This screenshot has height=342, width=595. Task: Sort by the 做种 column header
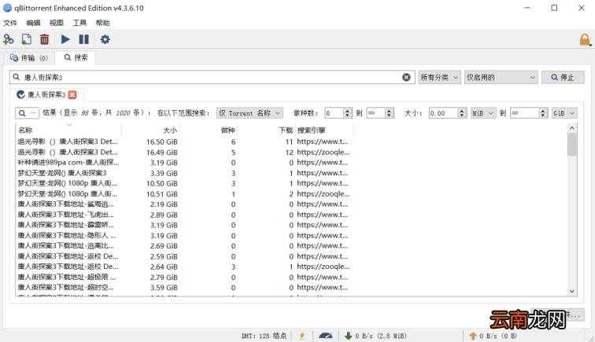point(209,130)
